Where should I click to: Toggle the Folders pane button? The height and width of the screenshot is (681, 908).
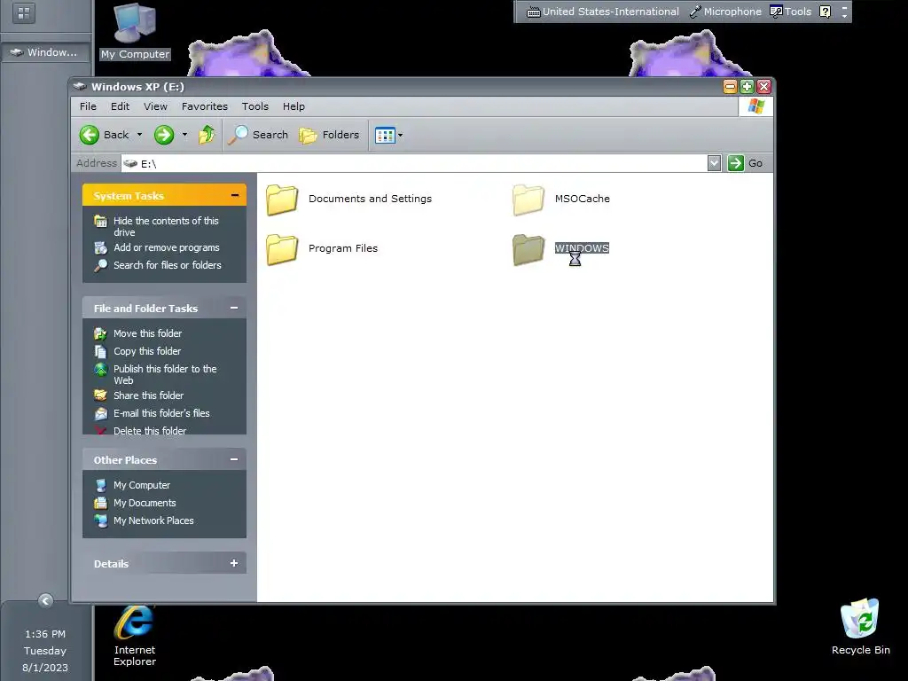pos(330,135)
